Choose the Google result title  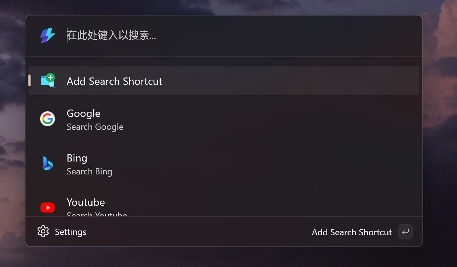pyautogui.click(x=84, y=114)
